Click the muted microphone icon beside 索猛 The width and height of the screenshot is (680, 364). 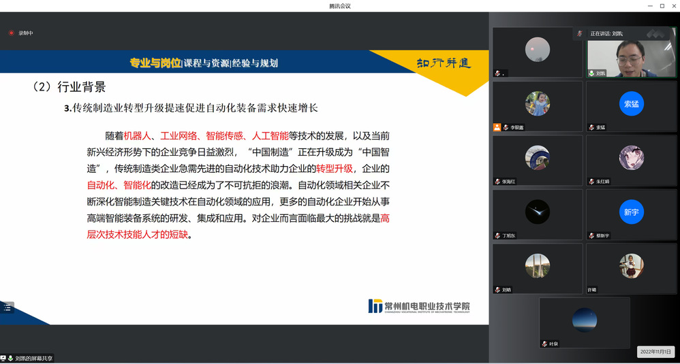[591, 127]
